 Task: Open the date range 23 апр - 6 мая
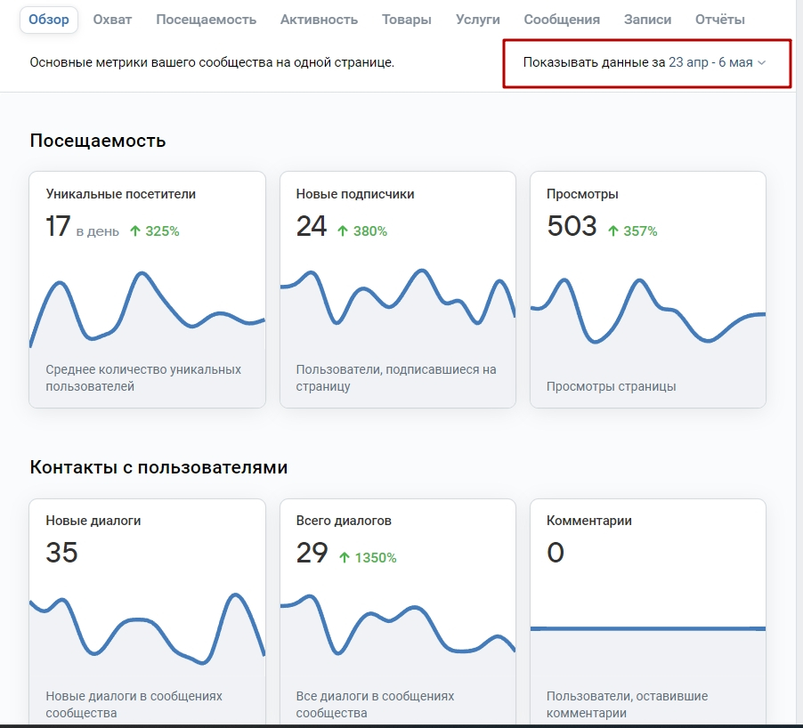[710, 62]
